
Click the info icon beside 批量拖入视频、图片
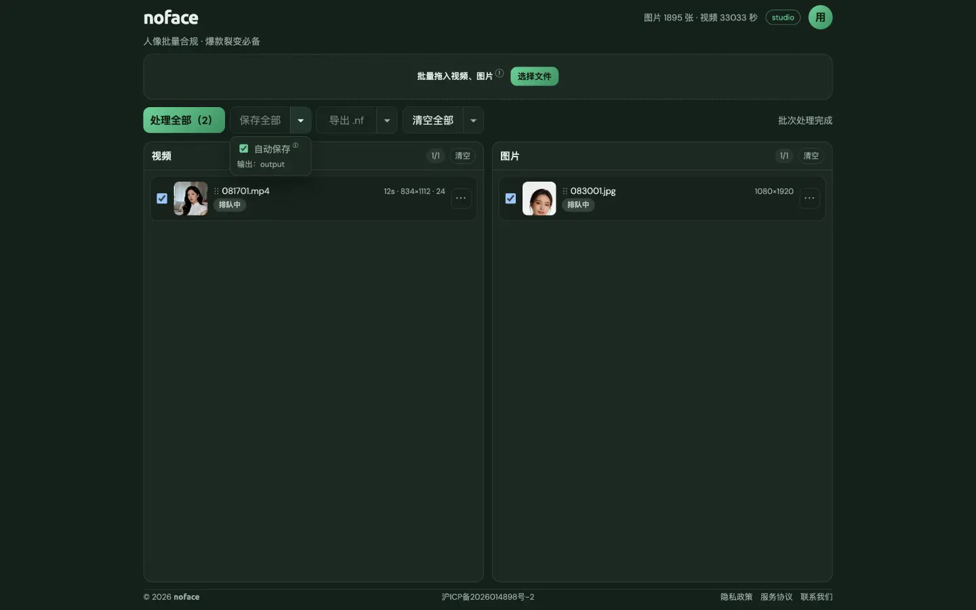pos(500,73)
